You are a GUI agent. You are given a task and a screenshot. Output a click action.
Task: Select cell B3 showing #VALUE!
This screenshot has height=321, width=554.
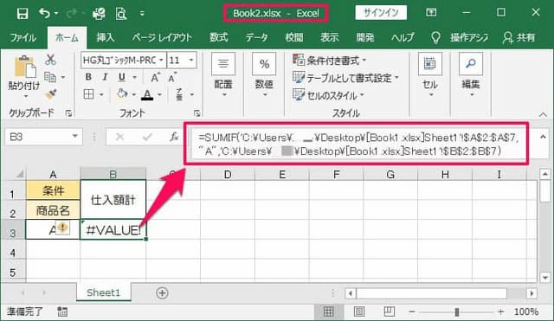click(x=113, y=229)
